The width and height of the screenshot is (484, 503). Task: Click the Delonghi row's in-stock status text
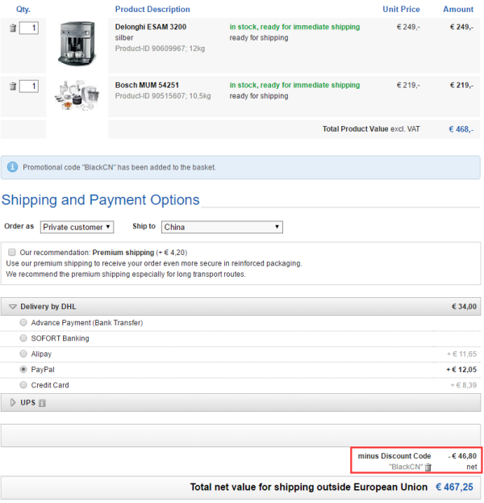coord(294,27)
